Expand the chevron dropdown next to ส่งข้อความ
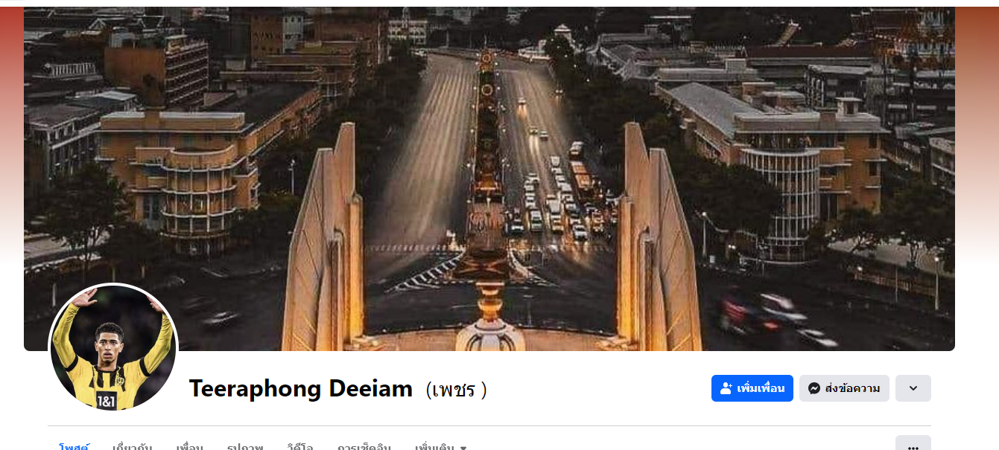This screenshot has height=450, width=999. pyautogui.click(x=913, y=388)
